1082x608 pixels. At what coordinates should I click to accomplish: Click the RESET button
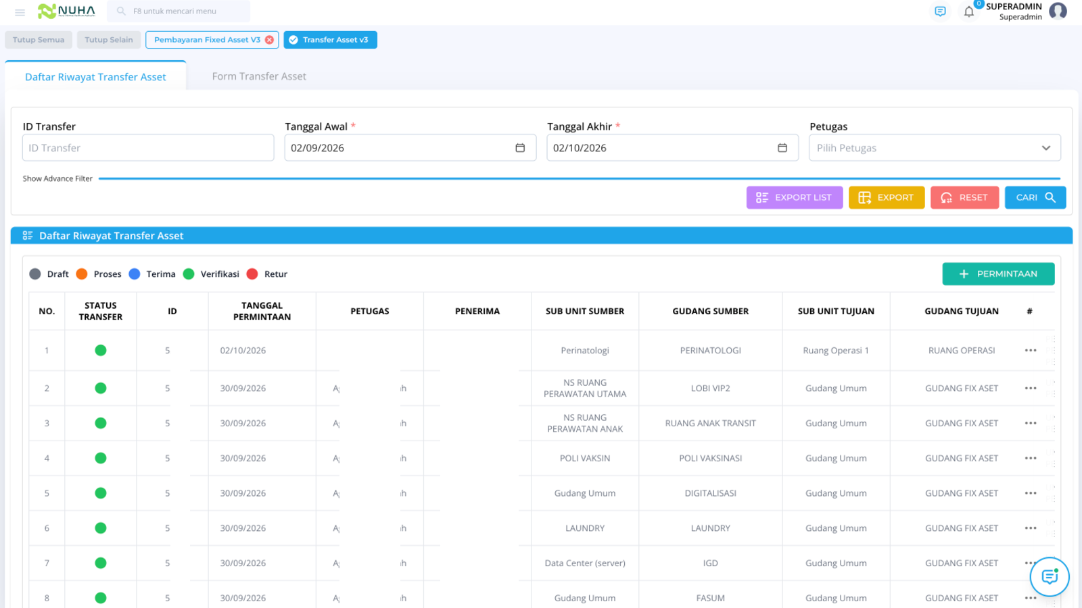(964, 198)
